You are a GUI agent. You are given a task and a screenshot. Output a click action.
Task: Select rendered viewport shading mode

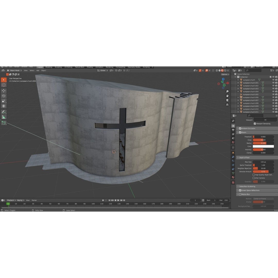225,70
